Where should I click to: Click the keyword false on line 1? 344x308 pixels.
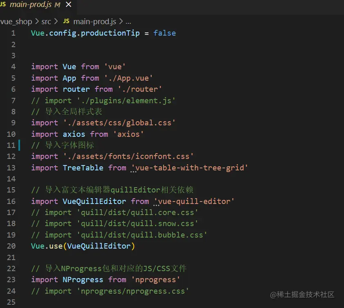click(164, 33)
